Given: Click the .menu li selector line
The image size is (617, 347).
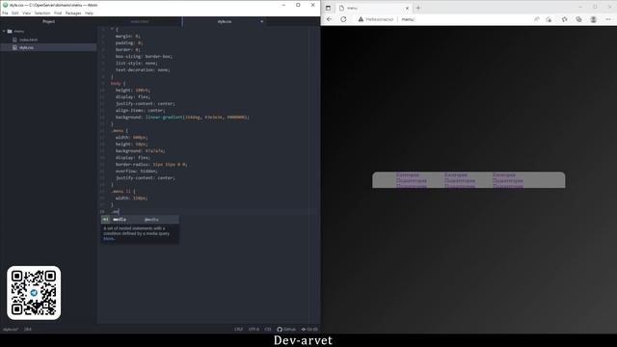Looking at the screenshot, I should coord(123,191).
